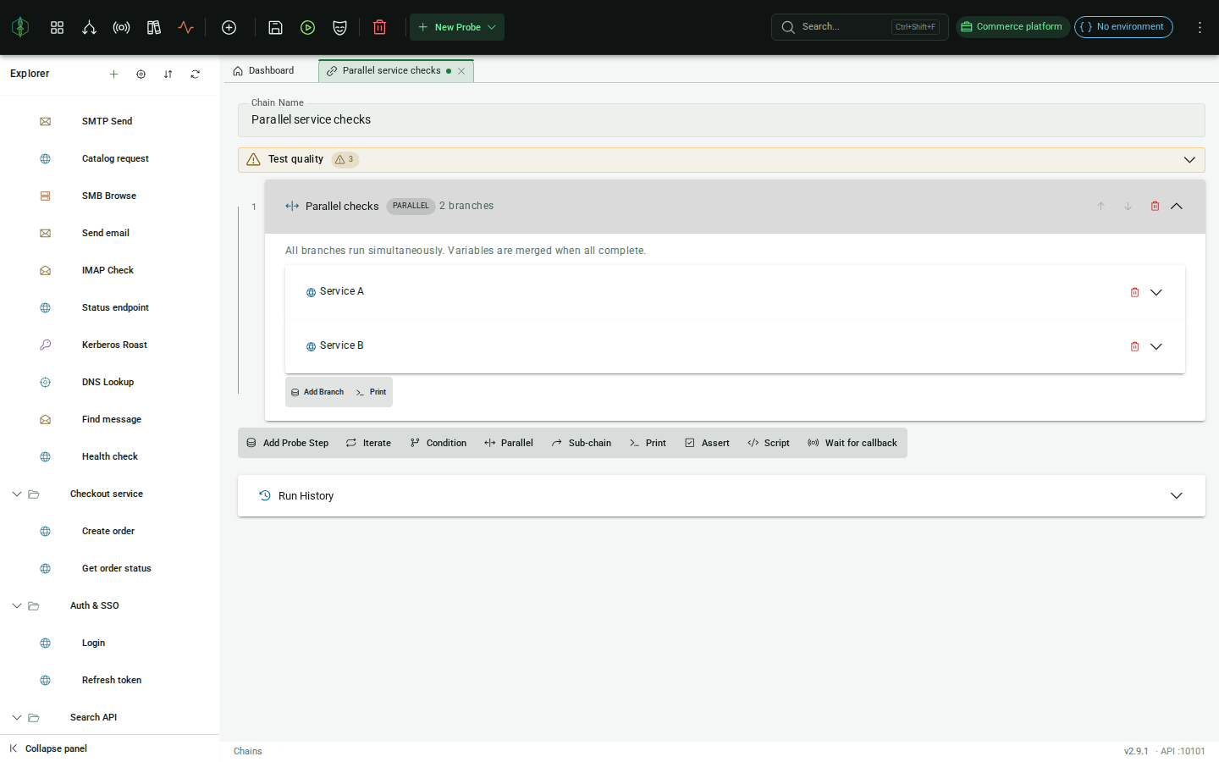
Task: Select the No environment selector
Action: (1123, 27)
